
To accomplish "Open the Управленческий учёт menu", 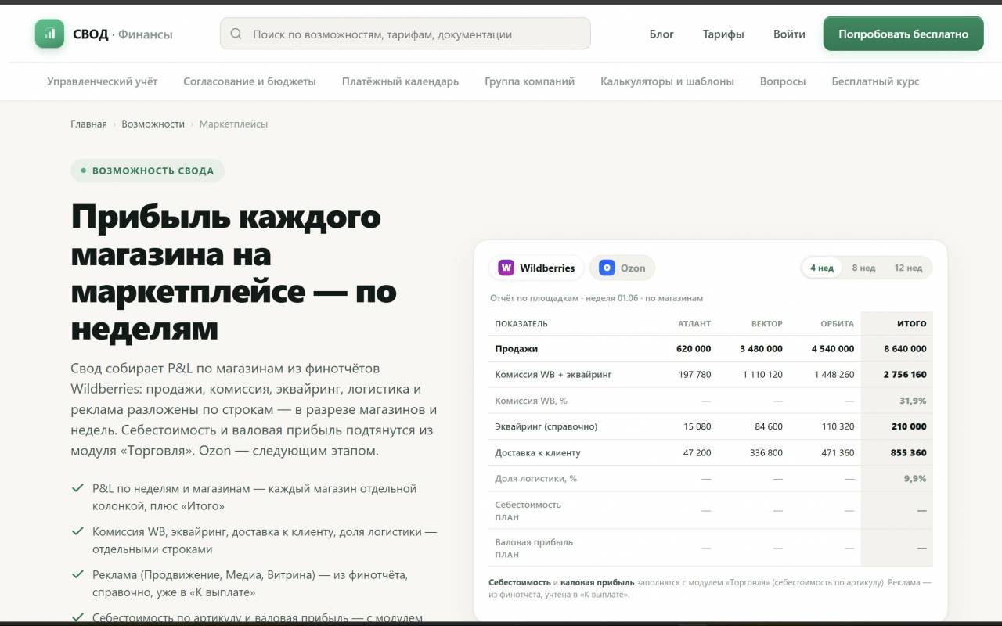I will [x=103, y=81].
